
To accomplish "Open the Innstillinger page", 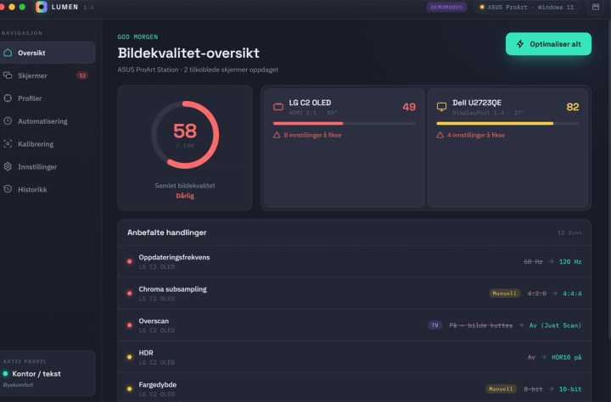I will (x=47, y=166).
